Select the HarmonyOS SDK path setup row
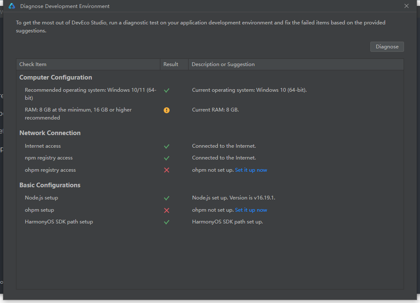The width and height of the screenshot is (420, 303). pyautogui.click(x=210, y=222)
